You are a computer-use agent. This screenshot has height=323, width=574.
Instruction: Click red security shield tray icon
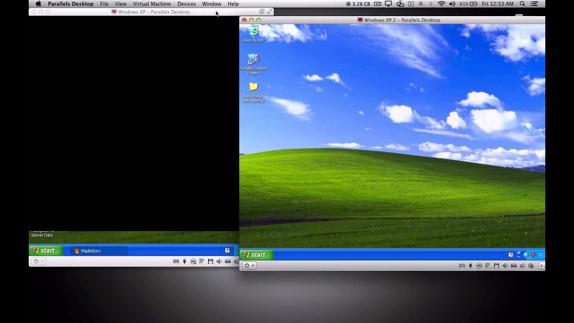(x=533, y=255)
